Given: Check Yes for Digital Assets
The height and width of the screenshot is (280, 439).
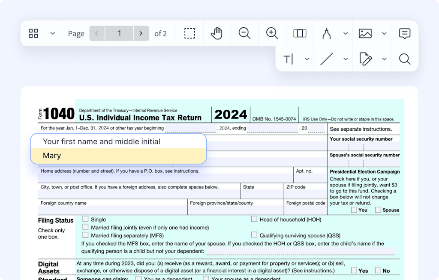Looking at the screenshot, I should (x=354, y=270).
